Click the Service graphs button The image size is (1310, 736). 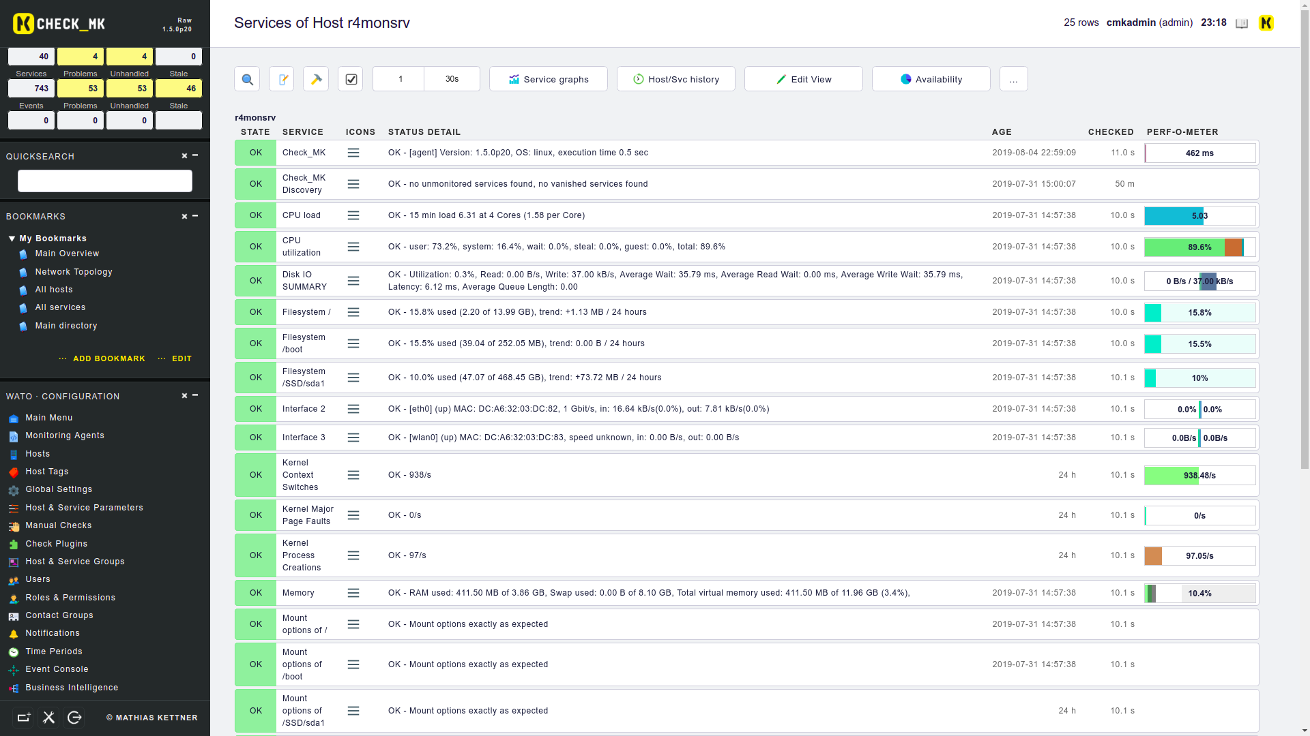(549, 79)
